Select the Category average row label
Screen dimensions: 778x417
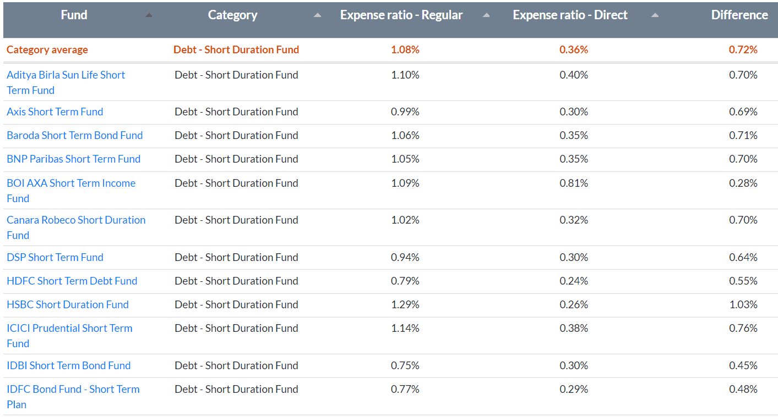coord(47,49)
